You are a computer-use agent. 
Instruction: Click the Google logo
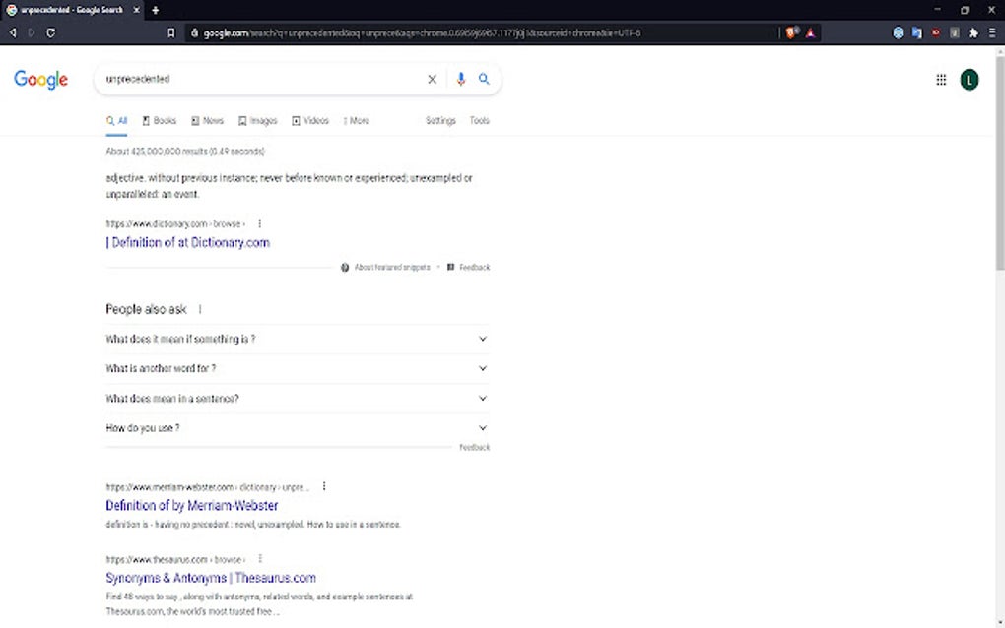coord(41,80)
